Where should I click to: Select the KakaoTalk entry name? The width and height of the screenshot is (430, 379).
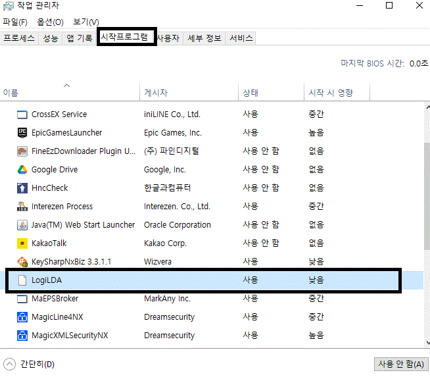49,243
